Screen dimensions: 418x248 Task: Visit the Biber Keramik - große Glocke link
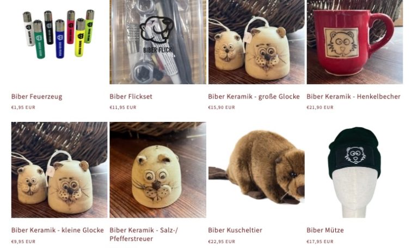point(254,96)
